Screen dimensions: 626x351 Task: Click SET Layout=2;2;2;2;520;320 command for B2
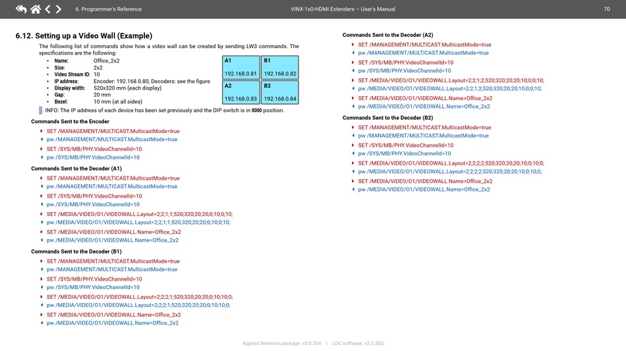click(451, 163)
